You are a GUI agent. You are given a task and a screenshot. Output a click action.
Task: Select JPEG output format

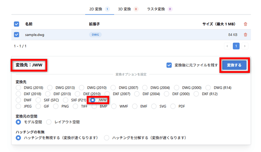click(18, 106)
